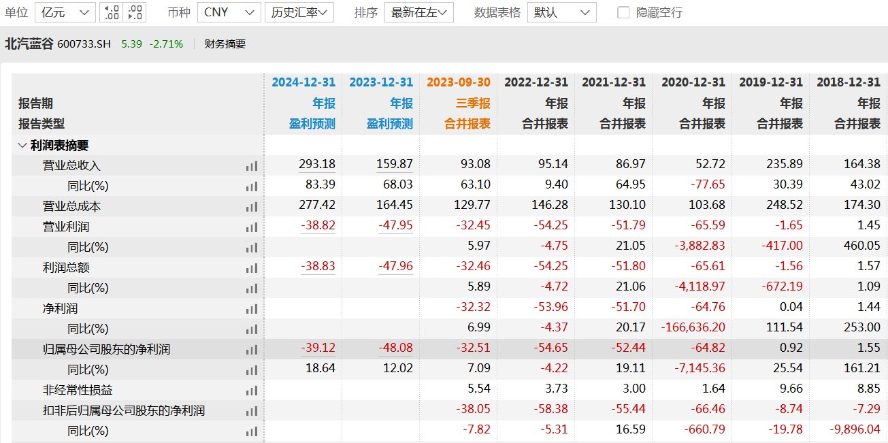
Task: Select 利润总额 row label
Action: (66, 267)
